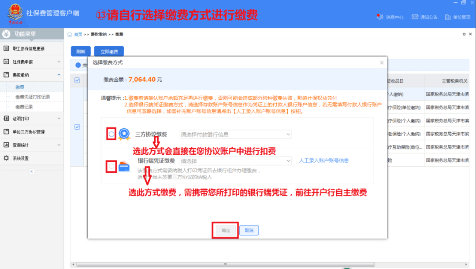Select the 三方协议缴费 radio button
This screenshot has width=476, height=269.
click(x=111, y=134)
